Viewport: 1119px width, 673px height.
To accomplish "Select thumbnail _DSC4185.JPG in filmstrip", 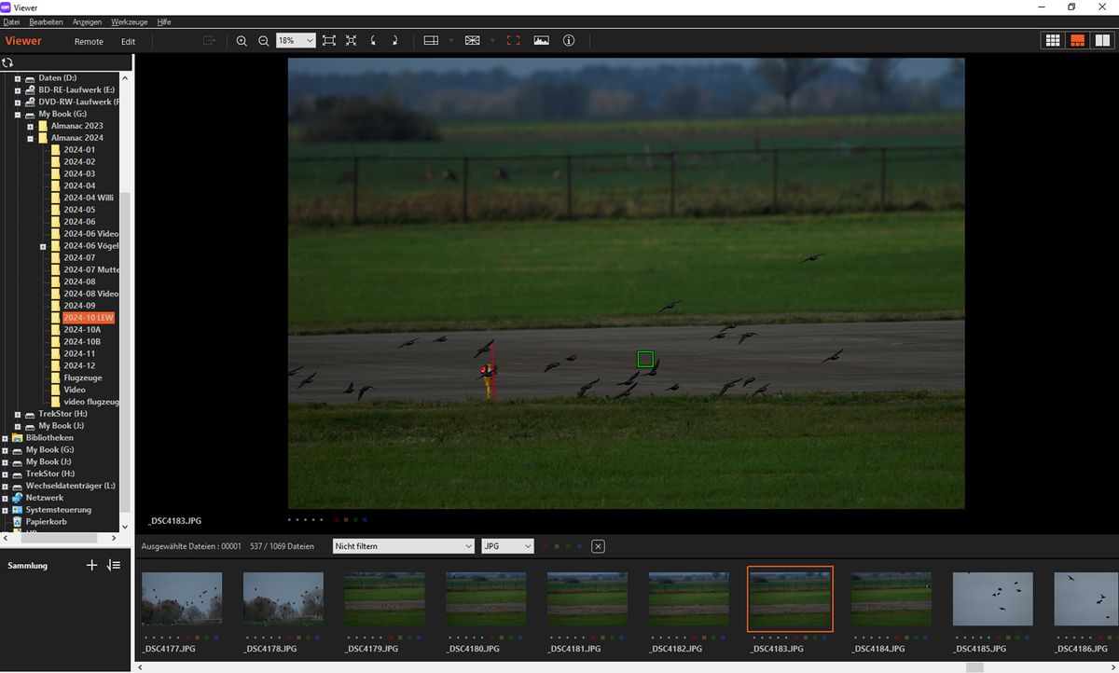I will click(992, 599).
